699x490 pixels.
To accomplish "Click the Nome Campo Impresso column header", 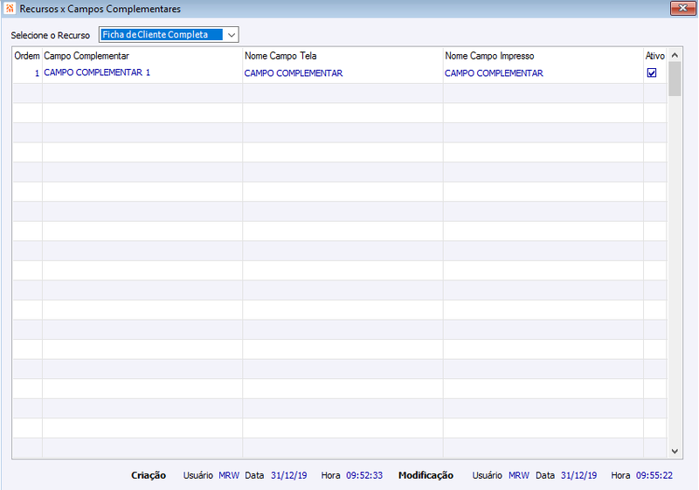I will (489, 56).
